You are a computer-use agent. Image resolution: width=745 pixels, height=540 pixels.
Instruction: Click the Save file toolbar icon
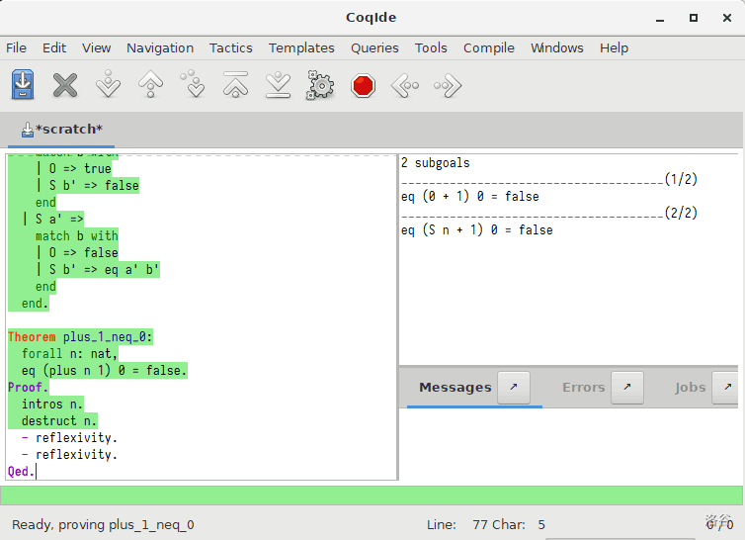[23, 86]
